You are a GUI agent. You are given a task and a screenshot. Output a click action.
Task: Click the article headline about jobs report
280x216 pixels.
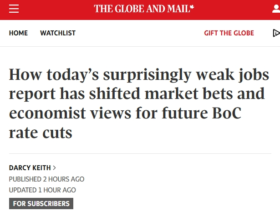point(139,103)
